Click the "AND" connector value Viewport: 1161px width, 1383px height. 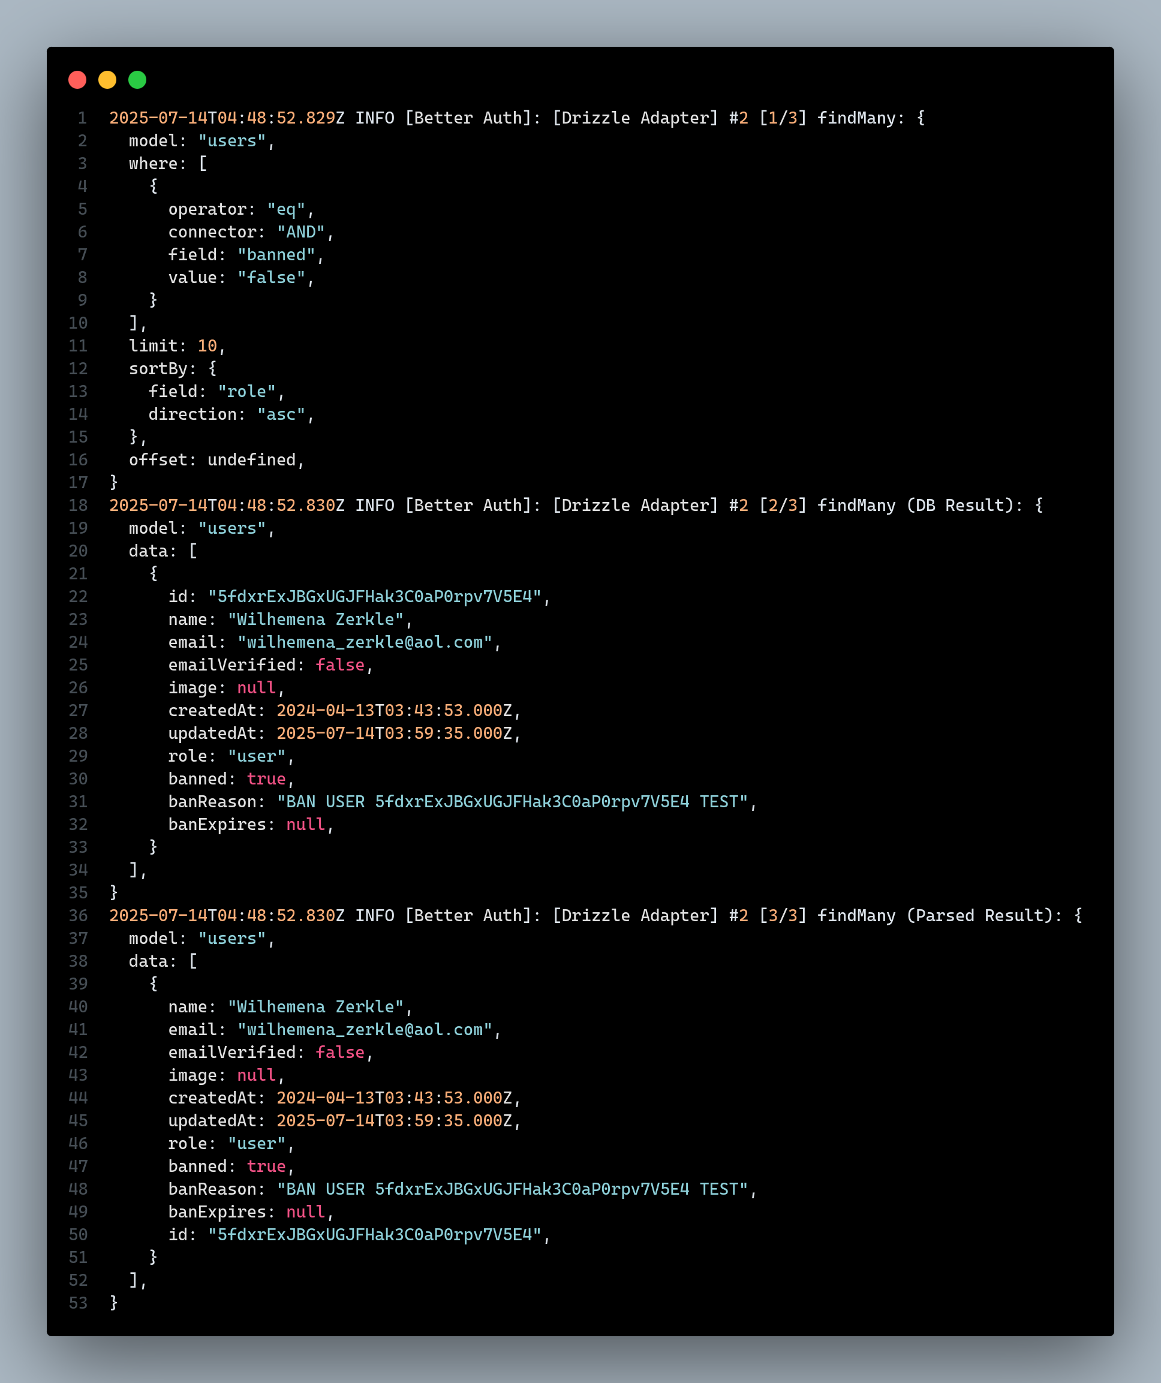pyautogui.click(x=301, y=232)
